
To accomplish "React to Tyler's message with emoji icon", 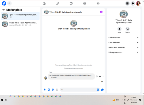I will tap(97, 76).
